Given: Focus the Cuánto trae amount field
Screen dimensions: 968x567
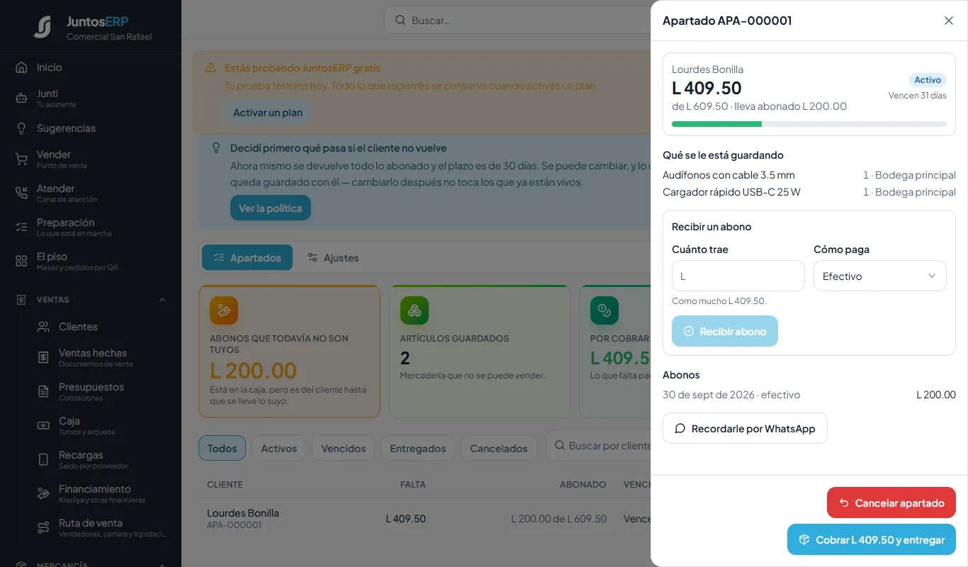Looking at the screenshot, I should 738,276.
